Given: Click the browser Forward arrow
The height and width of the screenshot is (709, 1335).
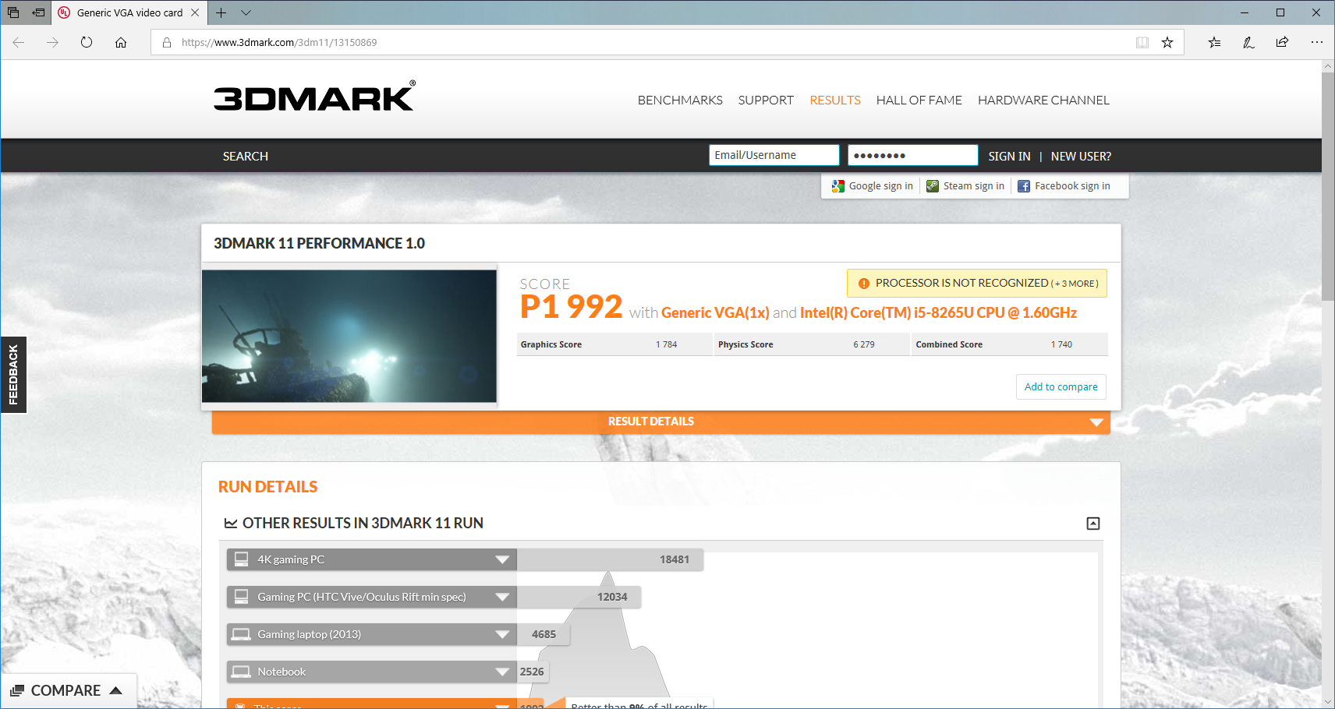Looking at the screenshot, I should (x=52, y=42).
